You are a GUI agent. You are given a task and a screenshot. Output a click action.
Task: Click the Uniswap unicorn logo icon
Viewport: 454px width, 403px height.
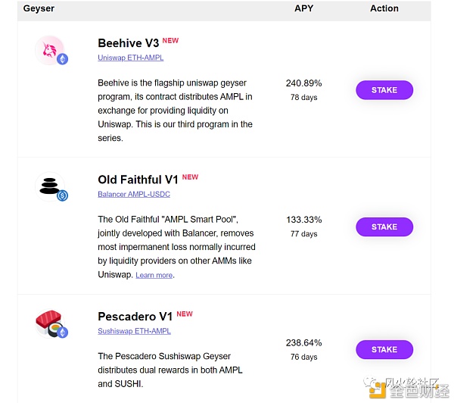49,50
